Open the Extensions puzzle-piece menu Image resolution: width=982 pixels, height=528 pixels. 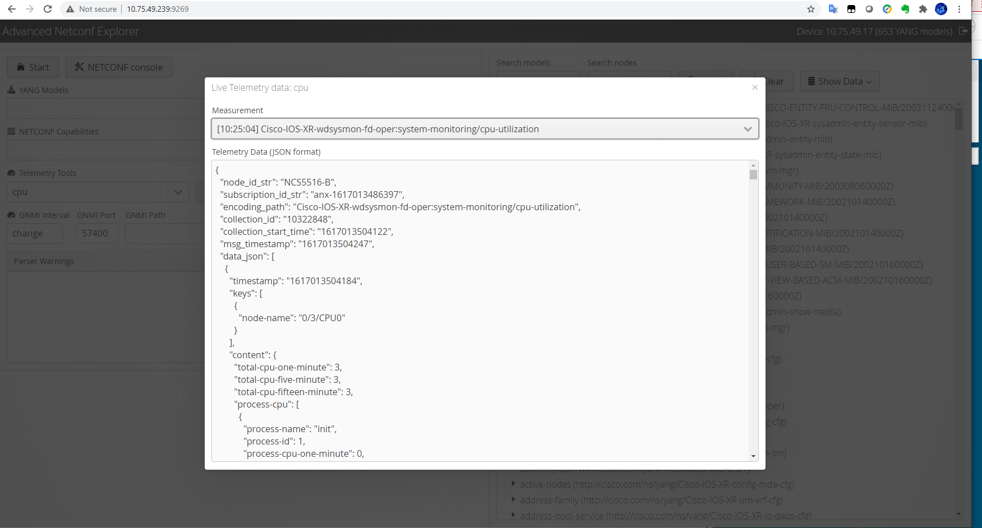click(923, 9)
